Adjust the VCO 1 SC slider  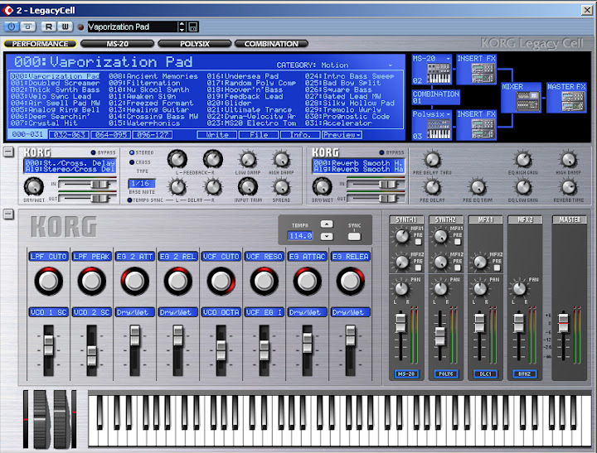[x=48, y=345]
